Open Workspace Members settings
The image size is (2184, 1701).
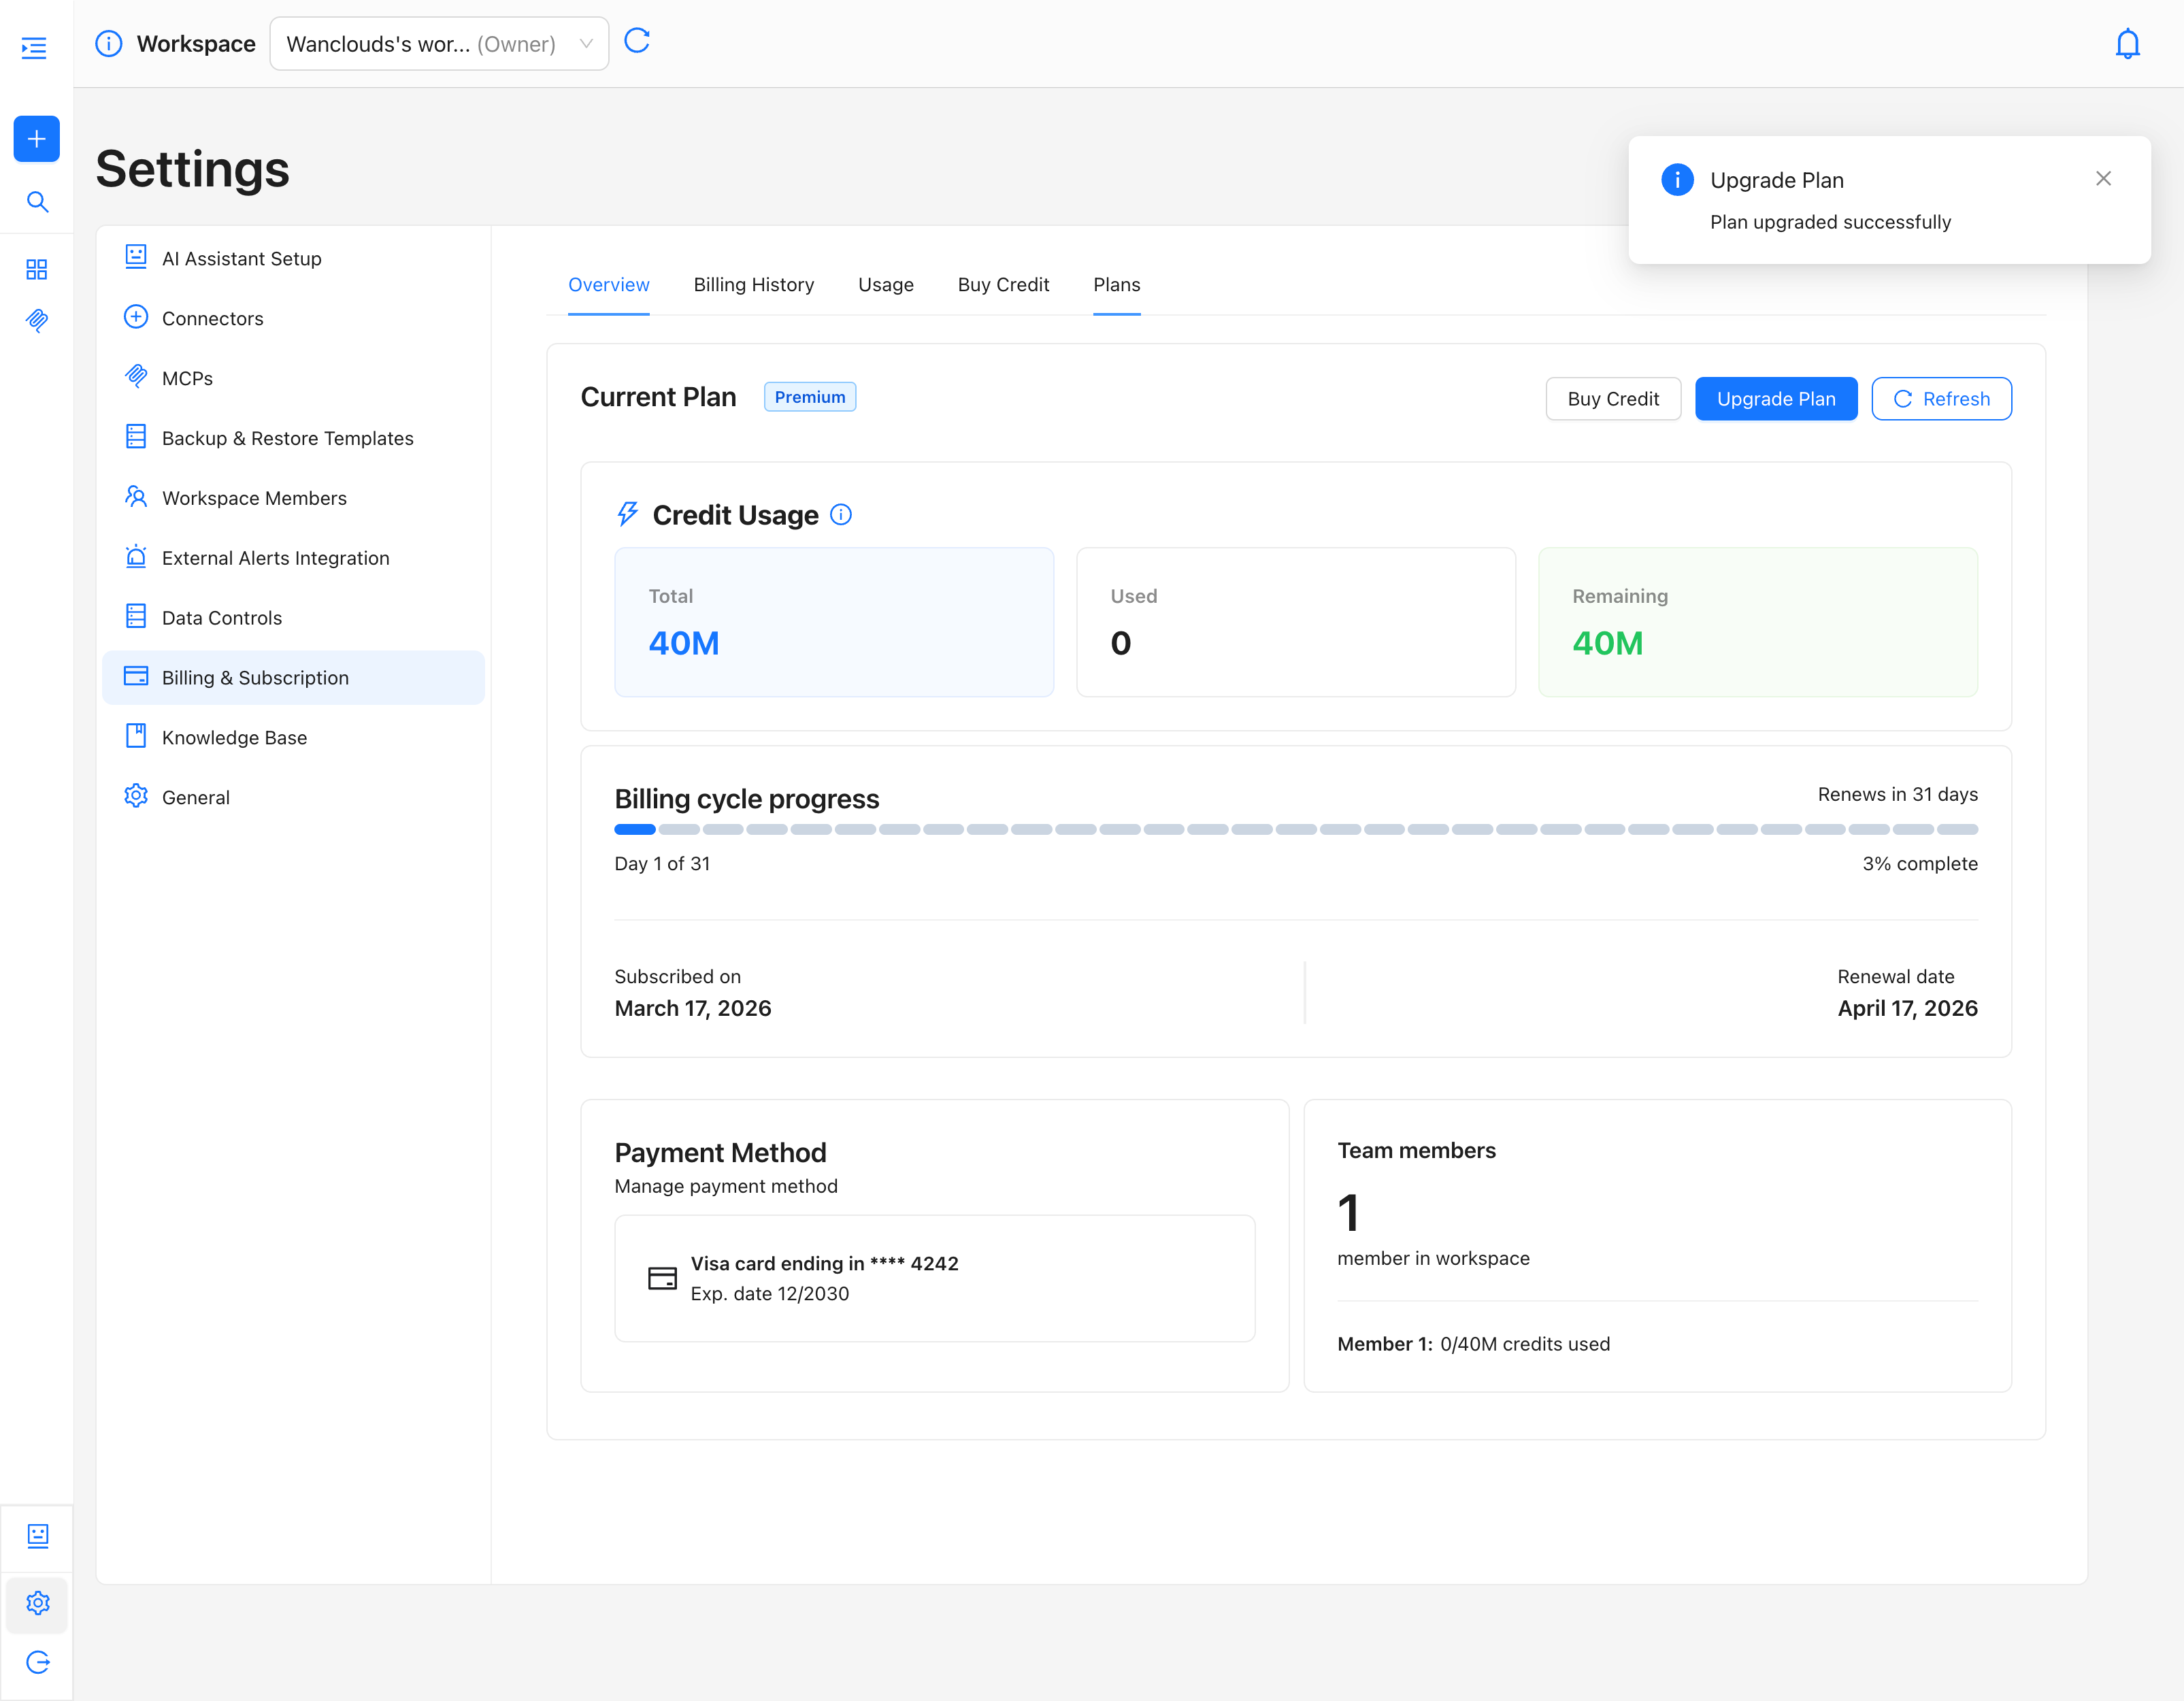[254, 498]
